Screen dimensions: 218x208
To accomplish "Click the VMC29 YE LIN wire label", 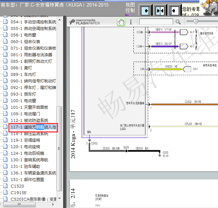I will 171,66.
